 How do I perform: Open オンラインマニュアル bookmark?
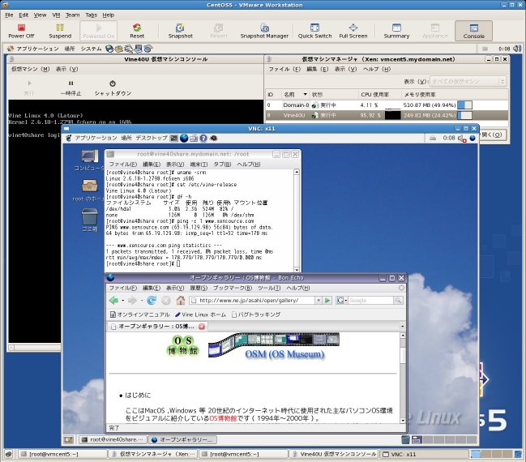coord(140,314)
